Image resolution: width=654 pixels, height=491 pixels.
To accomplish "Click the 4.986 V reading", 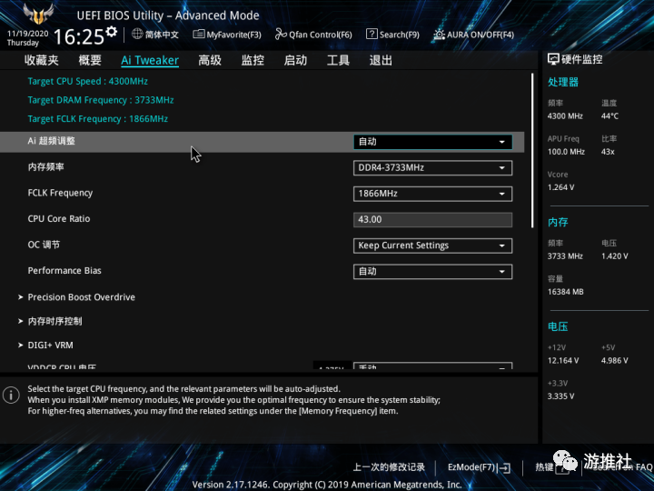I will click(614, 360).
